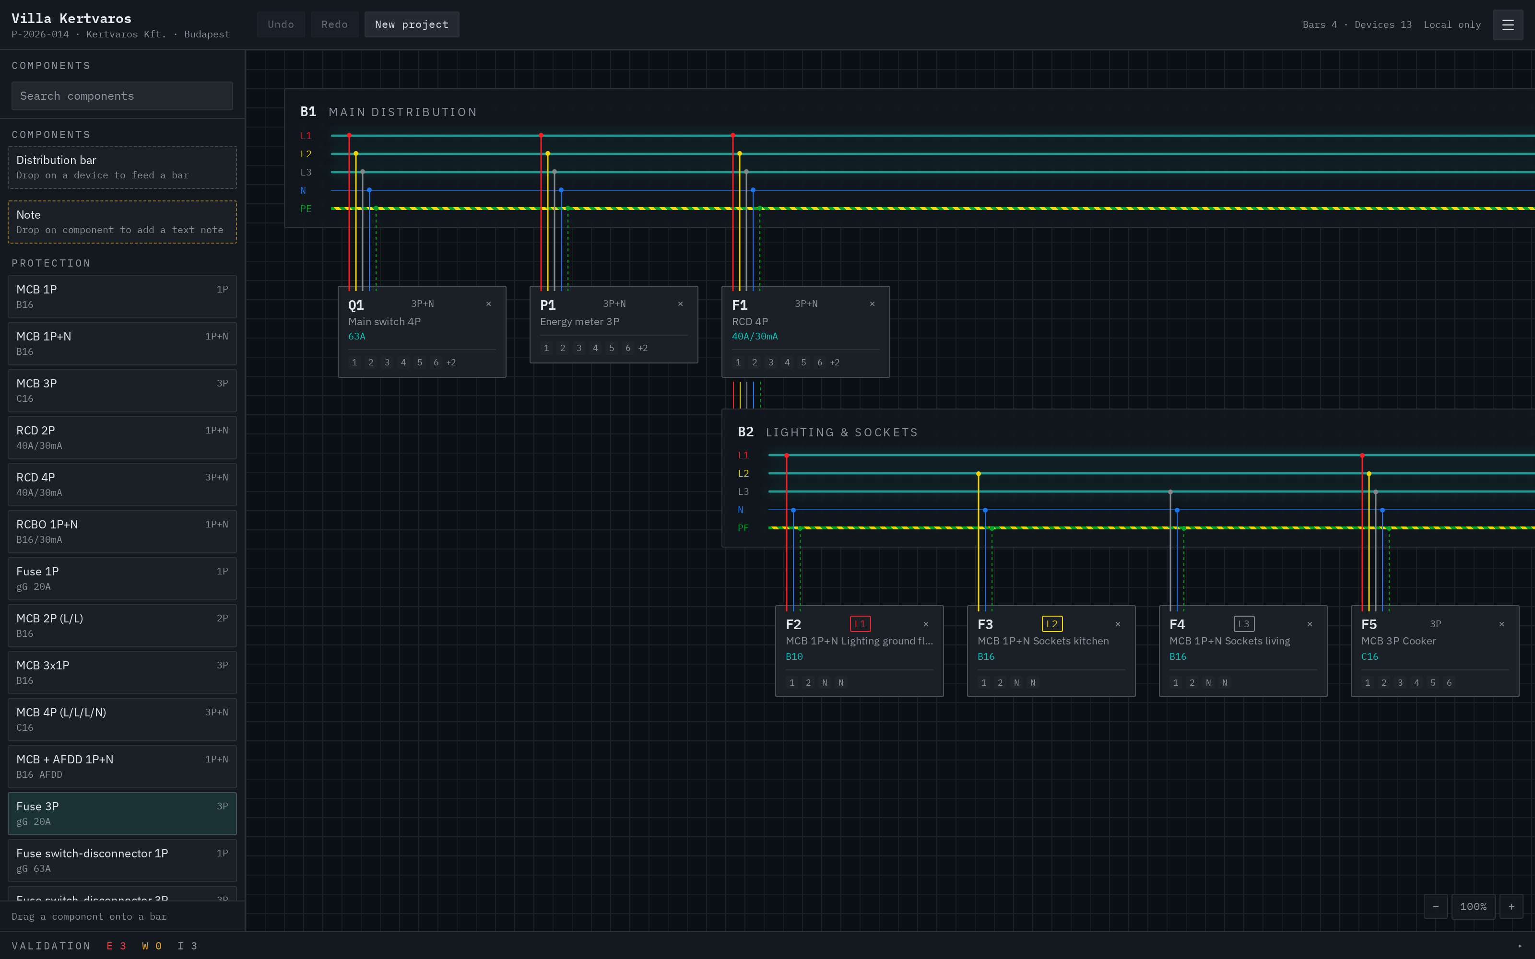The image size is (1535, 959).
Task: Open the hamburger menu
Action: click(x=1508, y=25)
